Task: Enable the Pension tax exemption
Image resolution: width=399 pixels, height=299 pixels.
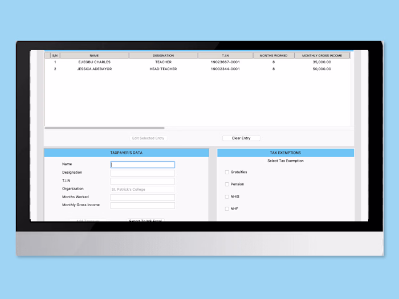Action: [227, 184]
